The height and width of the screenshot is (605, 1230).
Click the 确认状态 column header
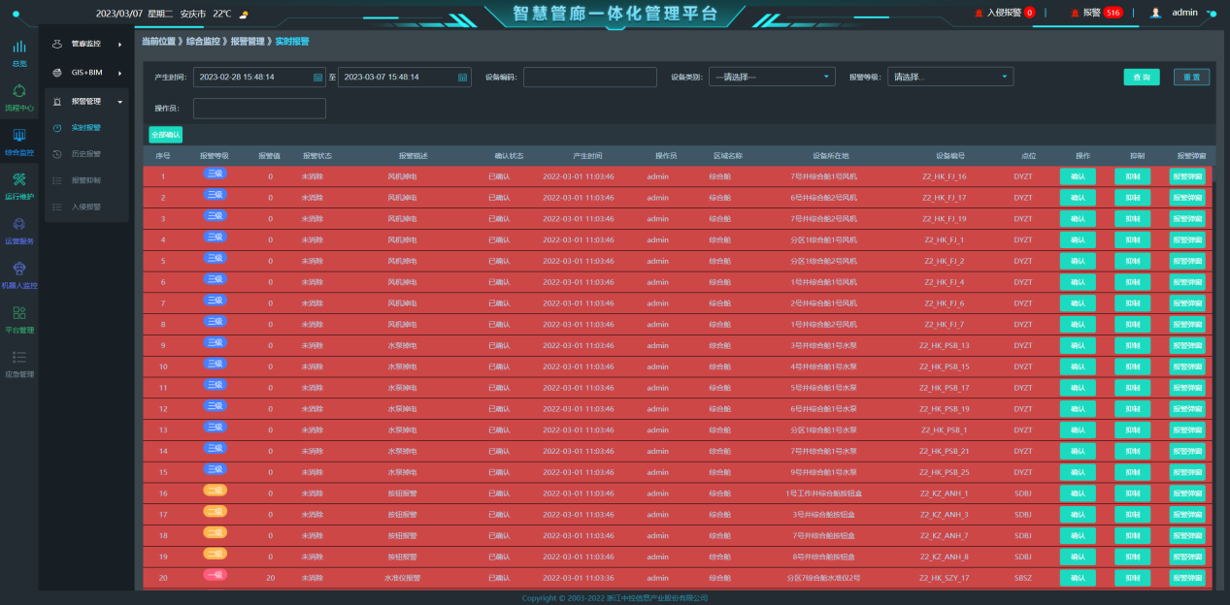coord(510,155)
